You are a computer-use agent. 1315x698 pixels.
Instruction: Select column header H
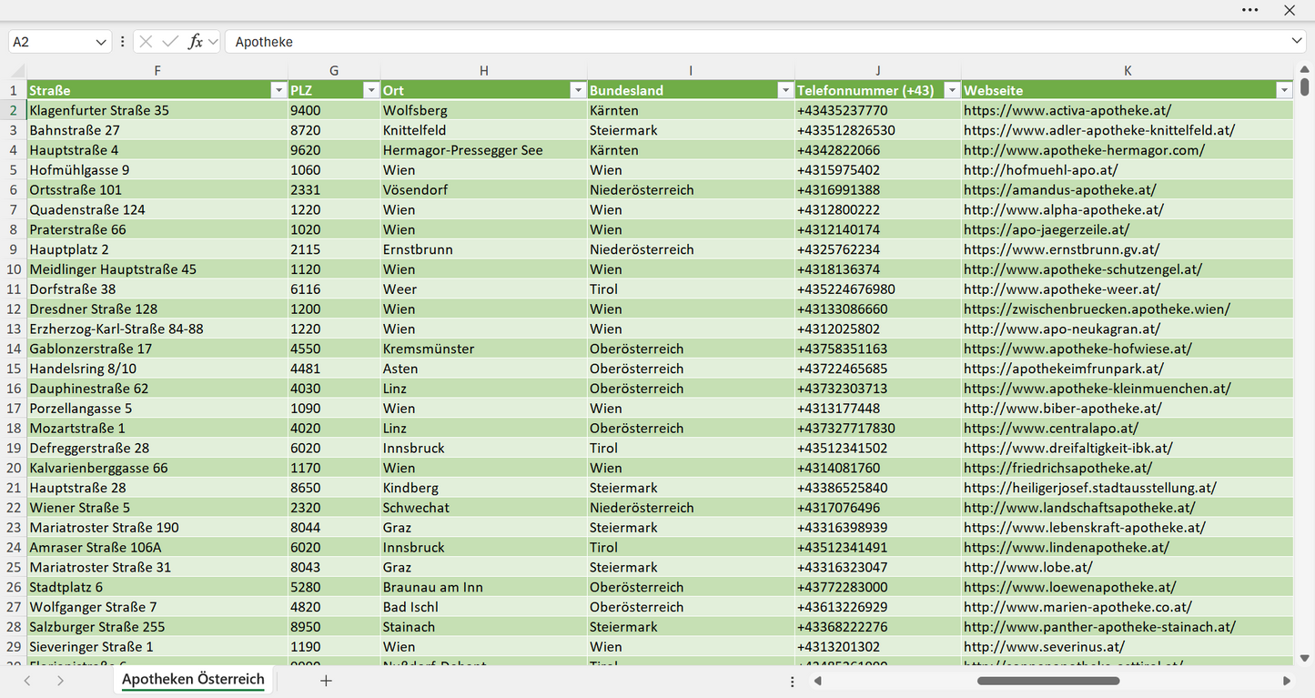point(484,71)
